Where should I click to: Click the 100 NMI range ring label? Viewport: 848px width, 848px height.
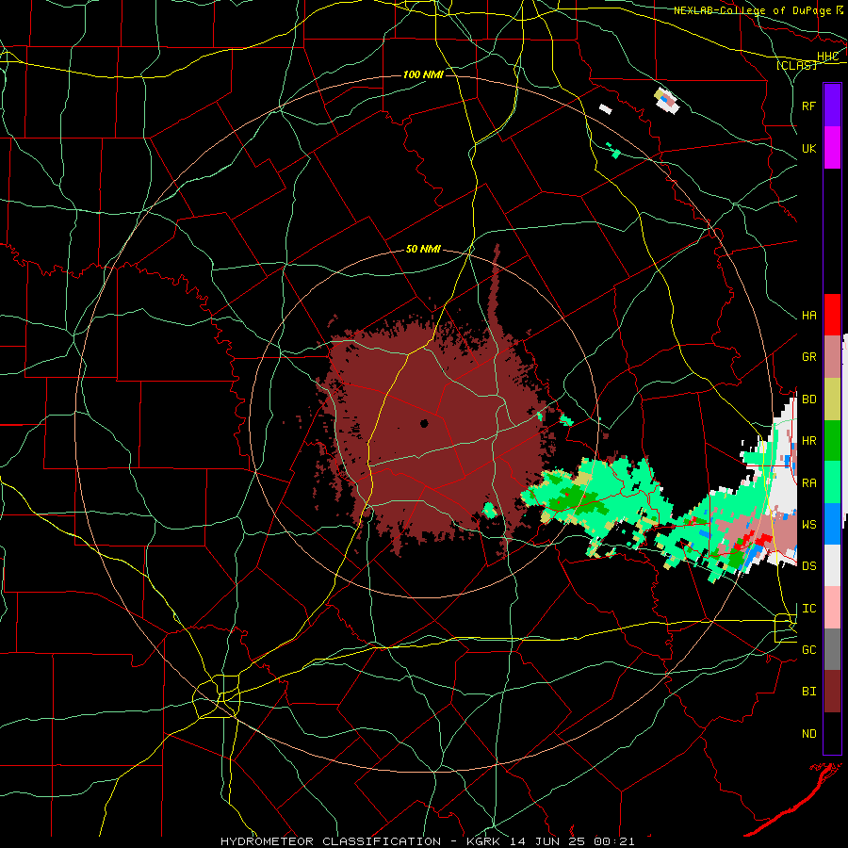[423, 74]
